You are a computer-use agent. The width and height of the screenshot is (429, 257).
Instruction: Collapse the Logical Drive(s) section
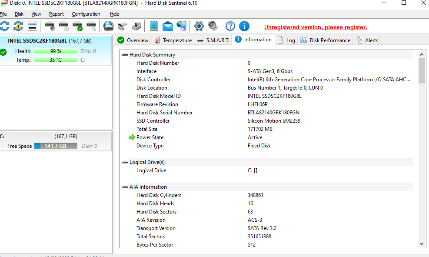[125, 162]
